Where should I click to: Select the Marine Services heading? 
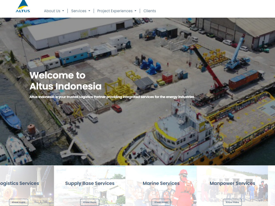[x=161, y=183]
